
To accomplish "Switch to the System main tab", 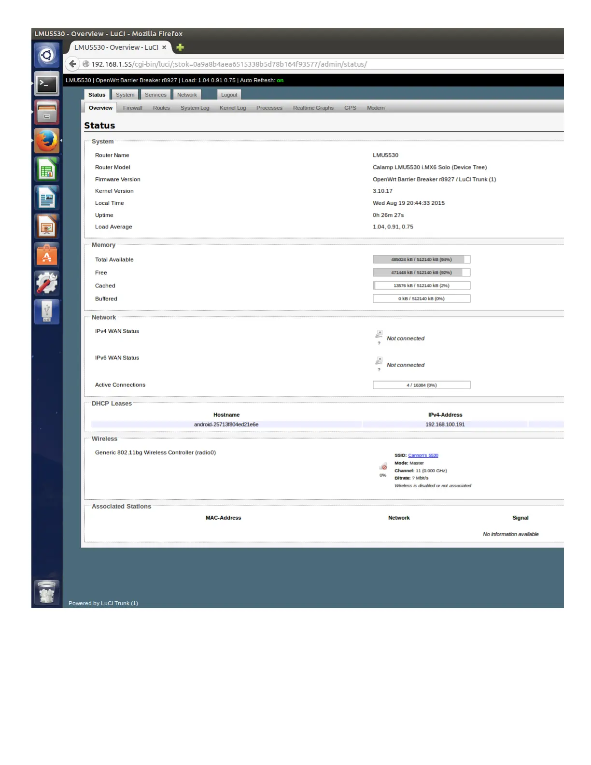I will click(x=125, y=95).
